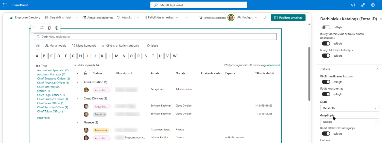
Task: Click the Darbinieku meklēšana search field
Action: (155, 37)
